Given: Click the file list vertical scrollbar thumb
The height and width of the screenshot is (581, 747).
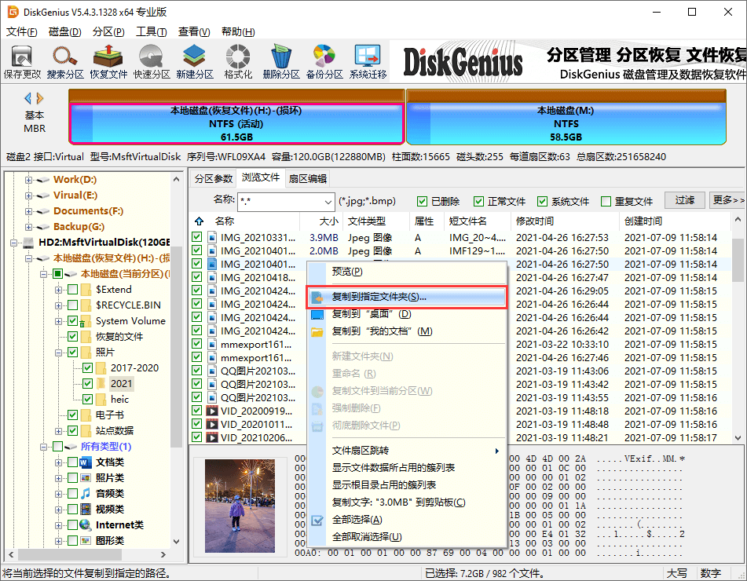Looking at the screenshot, I should (x=738, y=261).
